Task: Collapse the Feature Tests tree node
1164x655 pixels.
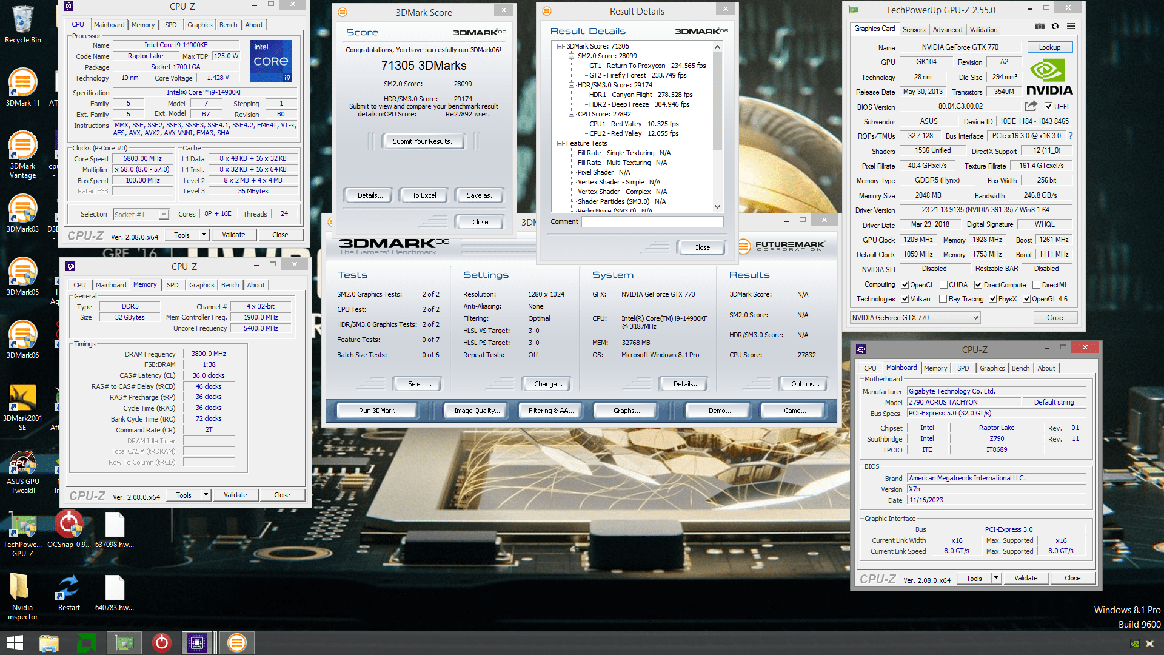Action: point(560,144)
